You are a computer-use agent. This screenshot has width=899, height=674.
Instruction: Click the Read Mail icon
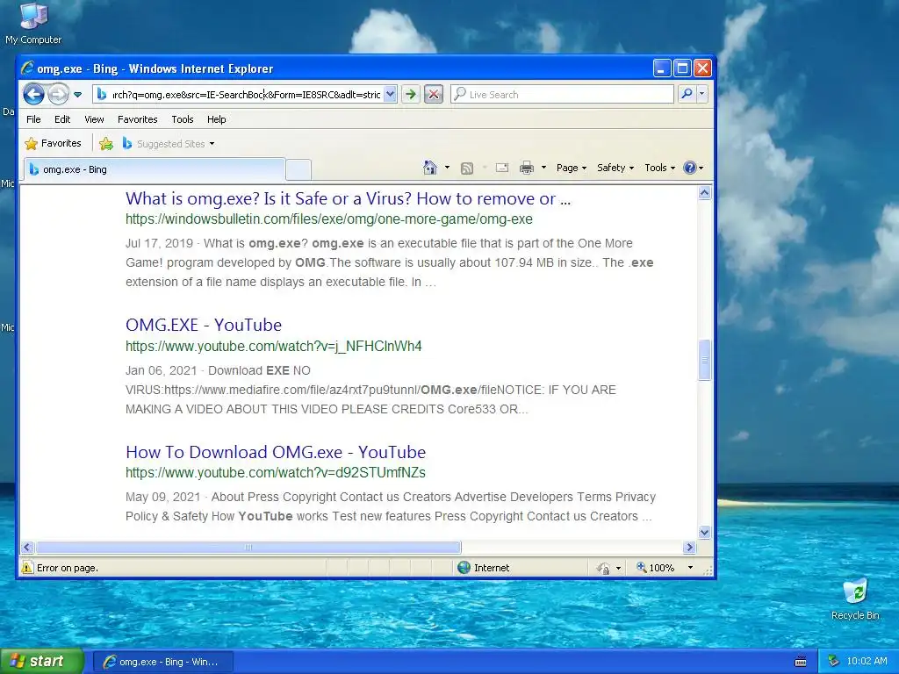pyautogui.click(x=501, y=168)
